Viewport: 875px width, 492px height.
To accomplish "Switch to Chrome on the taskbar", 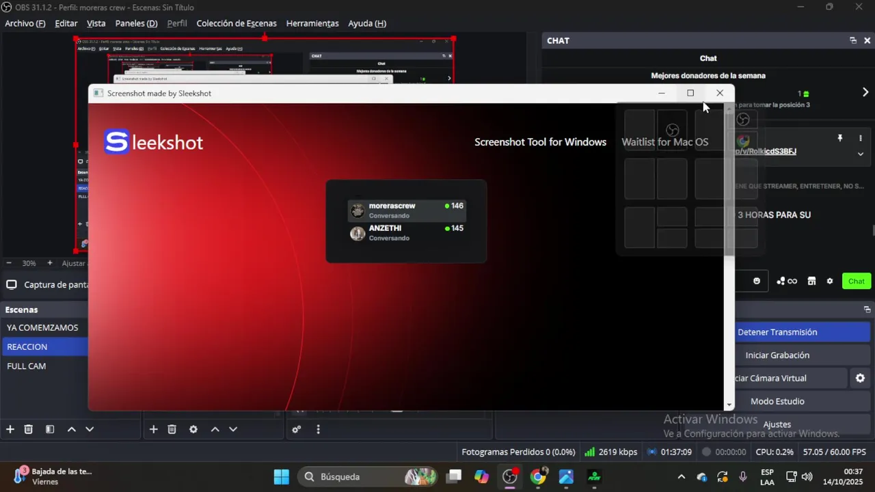I will click(539, 476).
